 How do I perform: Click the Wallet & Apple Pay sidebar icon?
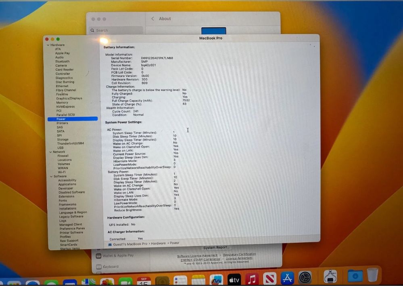(x=98, y=256)
